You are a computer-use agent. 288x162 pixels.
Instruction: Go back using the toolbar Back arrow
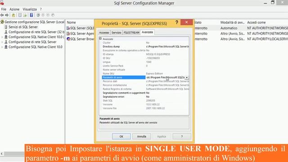tap(2, 15)
